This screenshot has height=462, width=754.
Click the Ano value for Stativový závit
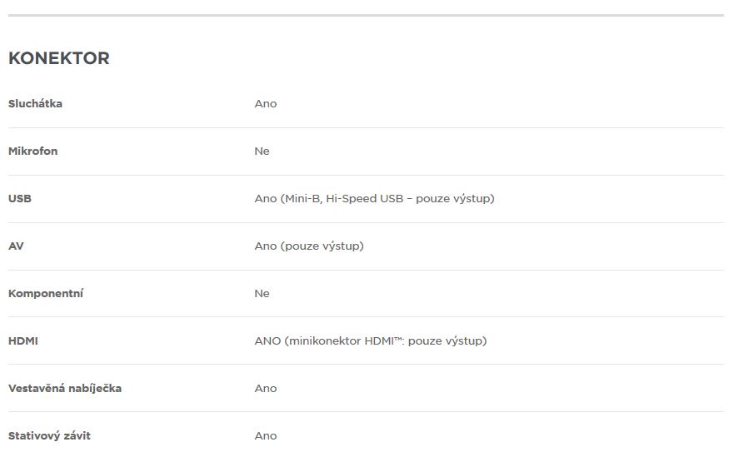266,436
